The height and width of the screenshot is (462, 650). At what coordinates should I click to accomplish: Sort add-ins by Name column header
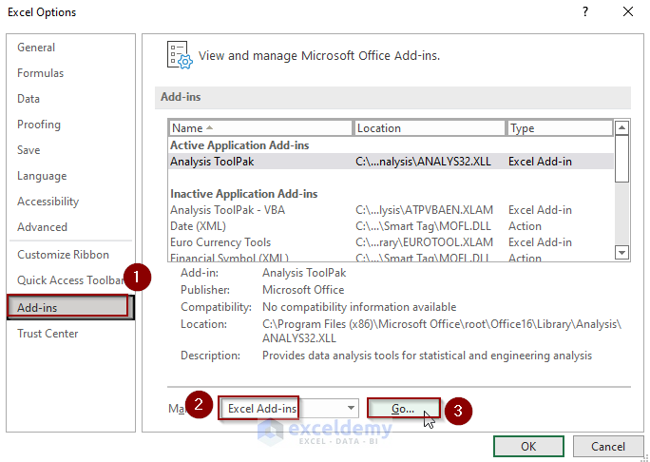coord(260,128)
